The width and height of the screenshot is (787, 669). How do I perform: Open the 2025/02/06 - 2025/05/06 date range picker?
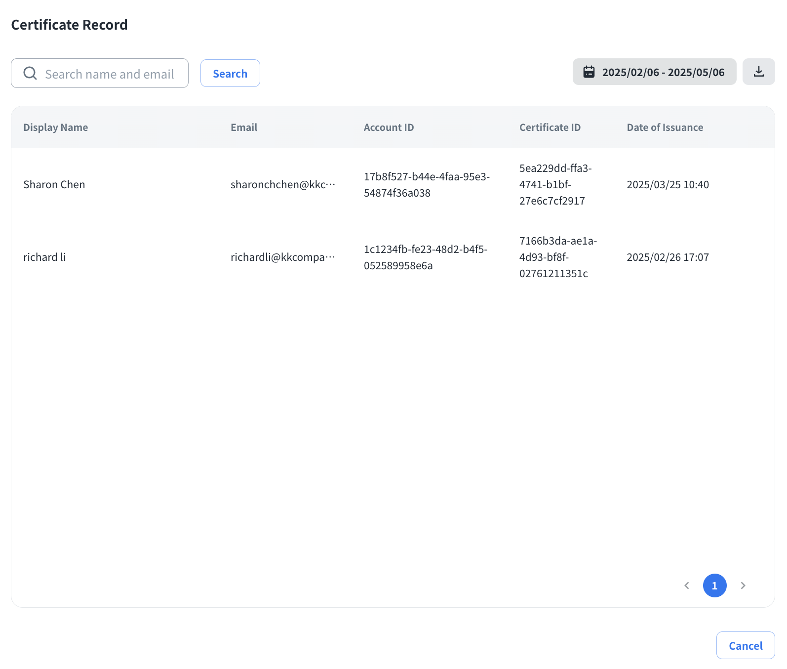click(663, 72)
